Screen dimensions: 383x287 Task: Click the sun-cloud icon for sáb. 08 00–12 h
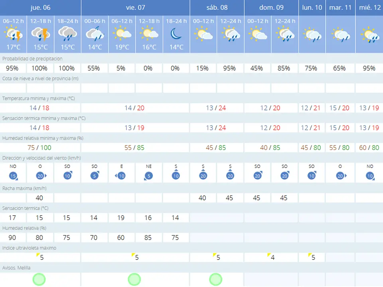tap(203, 34)
